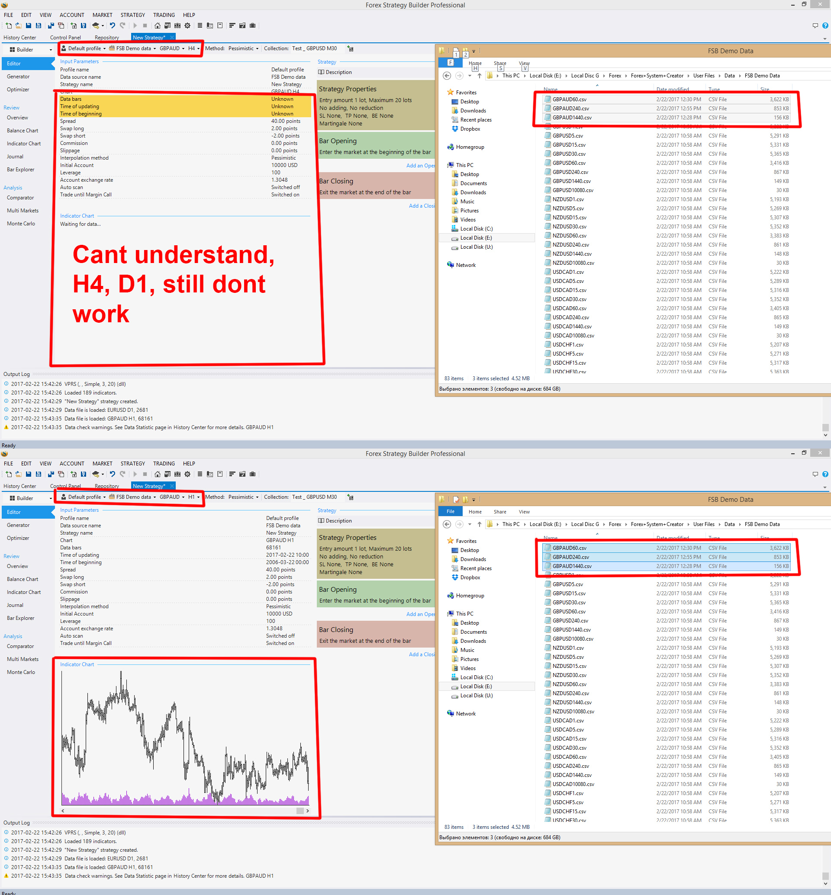Click the gear settings icon in the lower toolbar

[x=187, y=474]
